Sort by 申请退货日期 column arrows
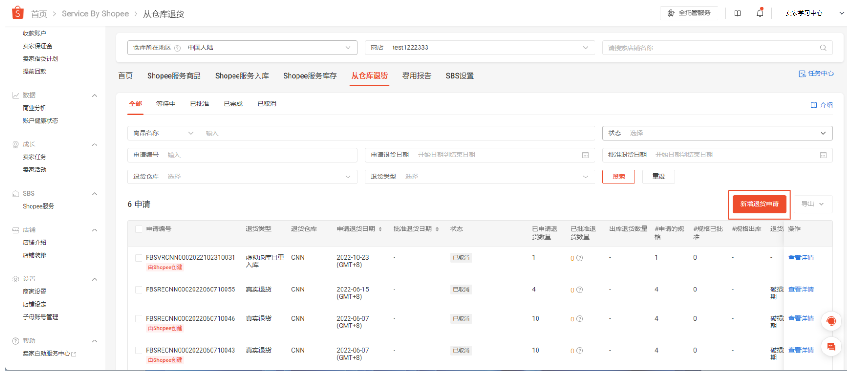The image size is (847, 373). pyautogui.click(x=380, y=229)
